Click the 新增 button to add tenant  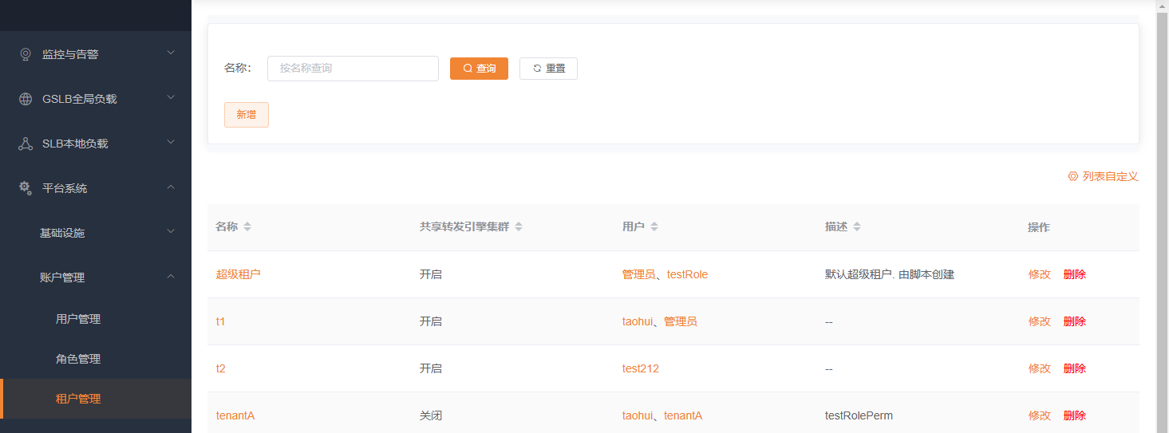(246, 115)
